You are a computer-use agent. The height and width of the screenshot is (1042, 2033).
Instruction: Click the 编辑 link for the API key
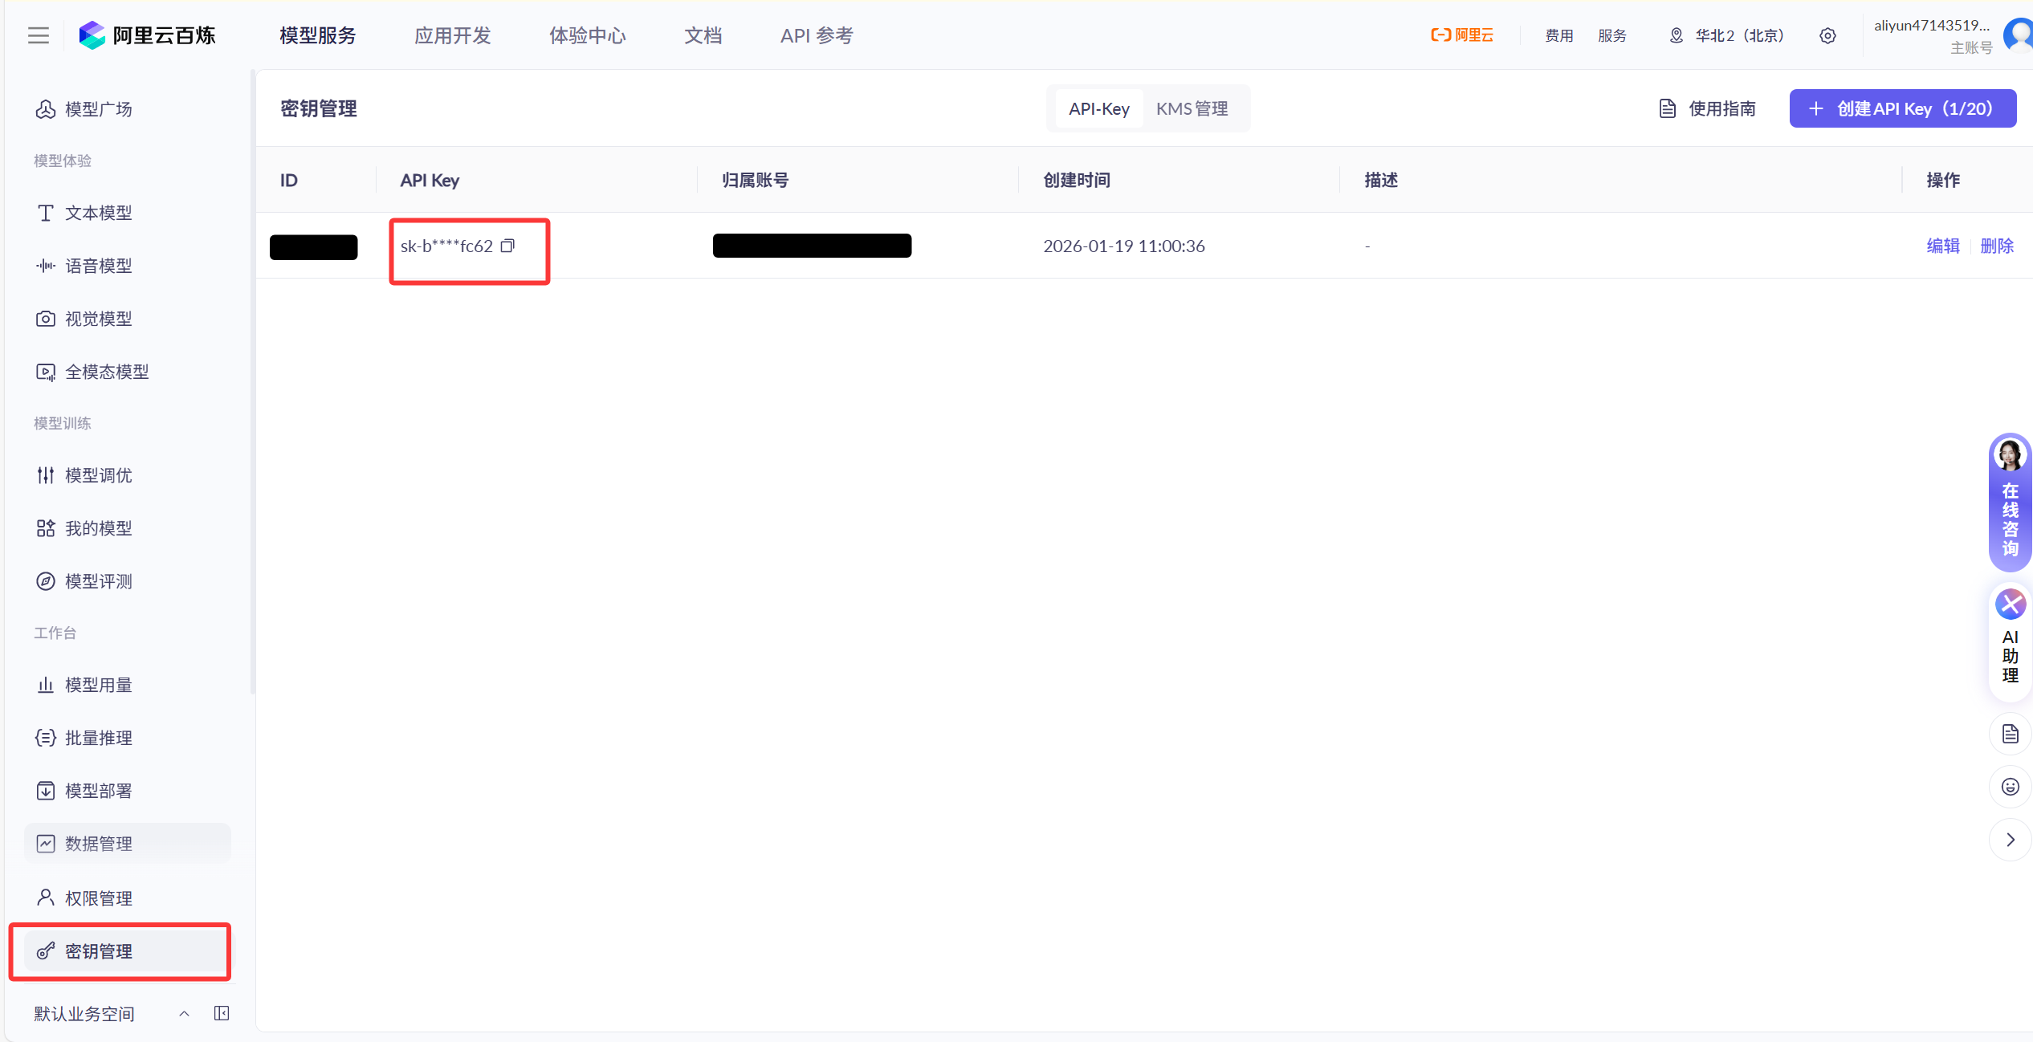click(1942, 246)
